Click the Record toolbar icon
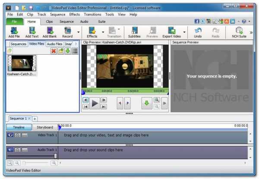The height and width of the screenshot is (179, 259). (67, 32)
